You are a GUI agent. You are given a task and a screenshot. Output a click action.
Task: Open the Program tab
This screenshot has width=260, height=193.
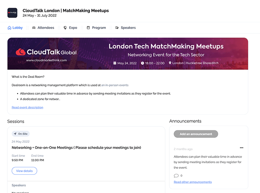pos(99,28)
